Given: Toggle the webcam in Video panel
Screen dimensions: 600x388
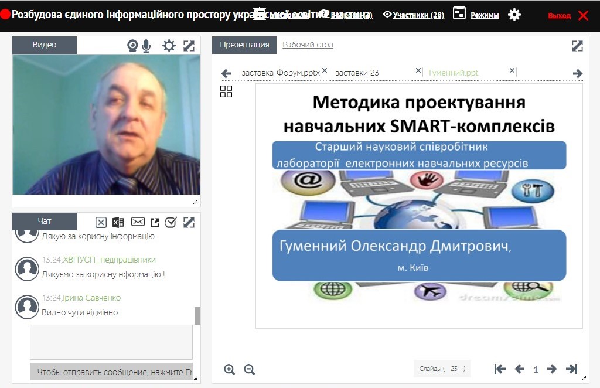Looking at the screenshot, I should click(x=133, y=46).
